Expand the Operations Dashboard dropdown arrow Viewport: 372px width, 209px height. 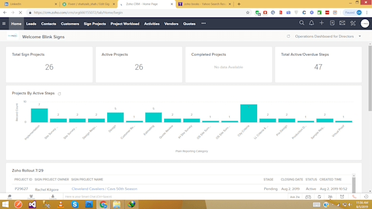(x=359, y=37)
